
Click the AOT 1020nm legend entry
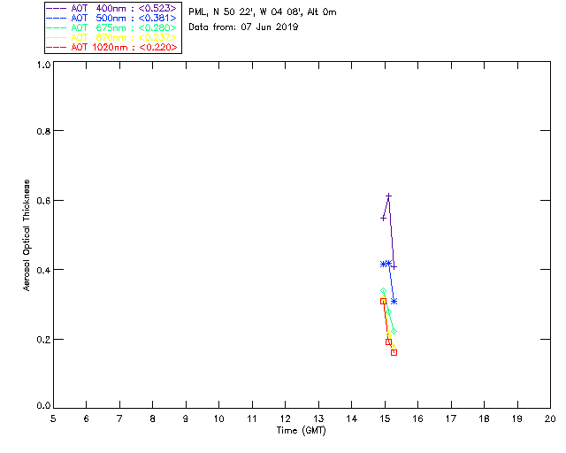(111, 47)
